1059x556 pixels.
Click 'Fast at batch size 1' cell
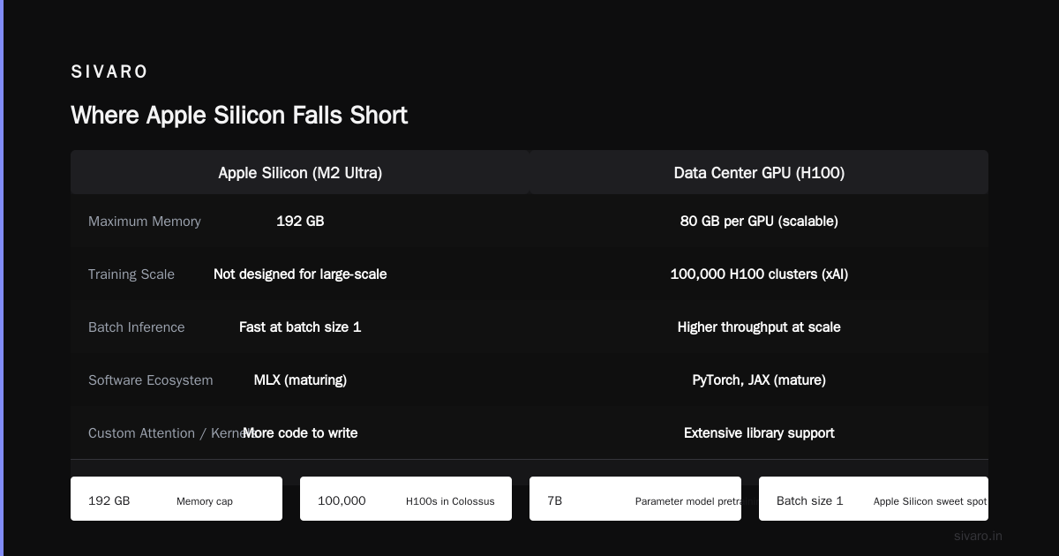click(300, 327)
